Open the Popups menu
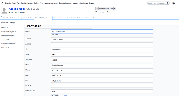Screen dimensions: 179x96 [92, 3]
